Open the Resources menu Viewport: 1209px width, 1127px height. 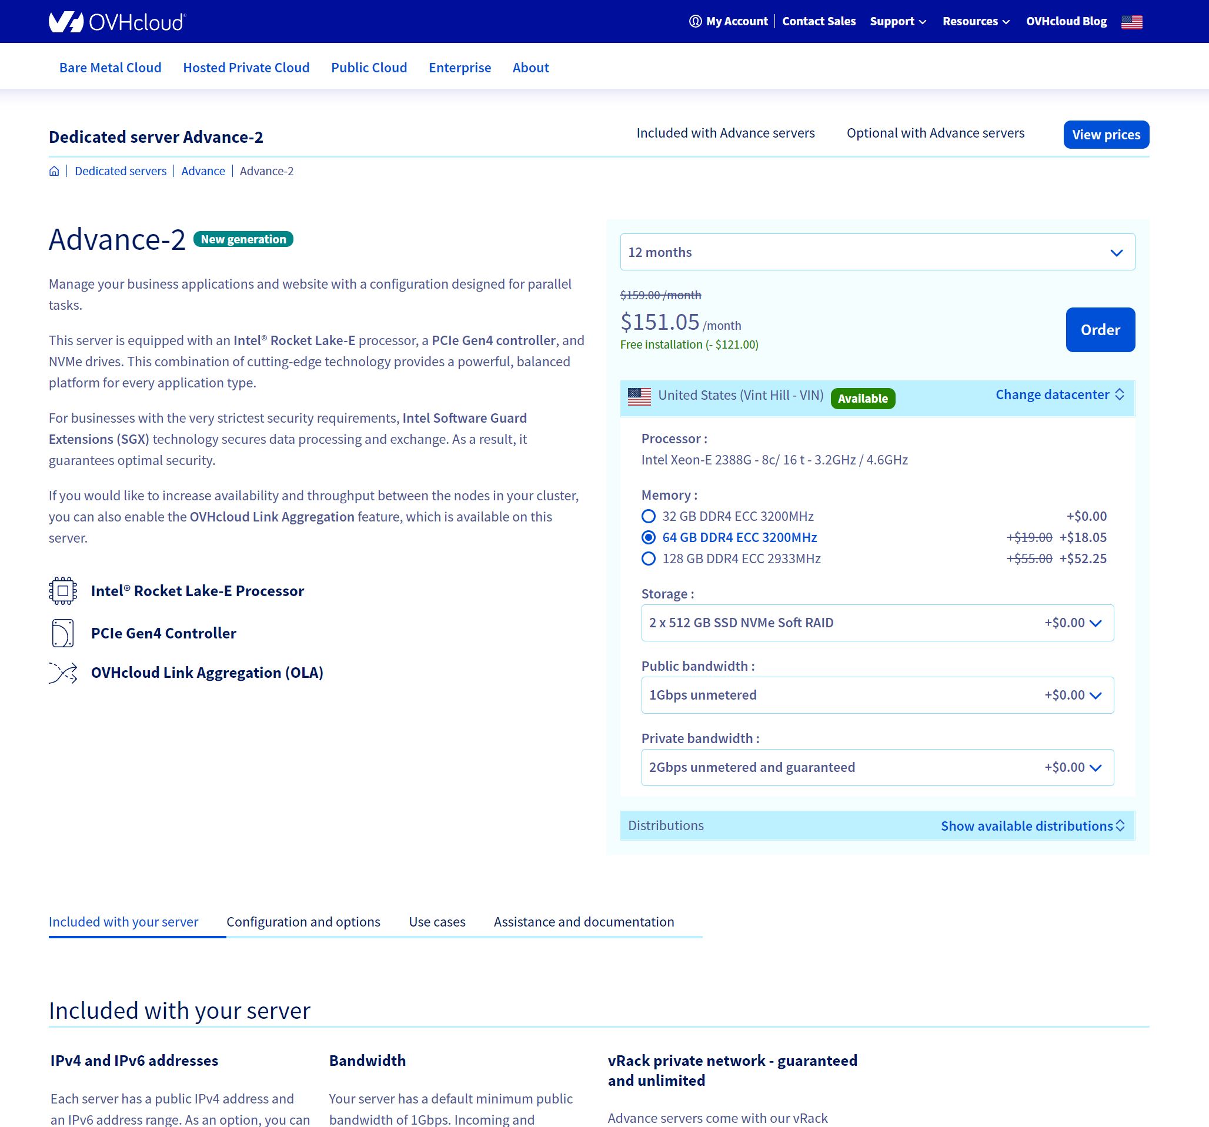[x=976, y=21]
